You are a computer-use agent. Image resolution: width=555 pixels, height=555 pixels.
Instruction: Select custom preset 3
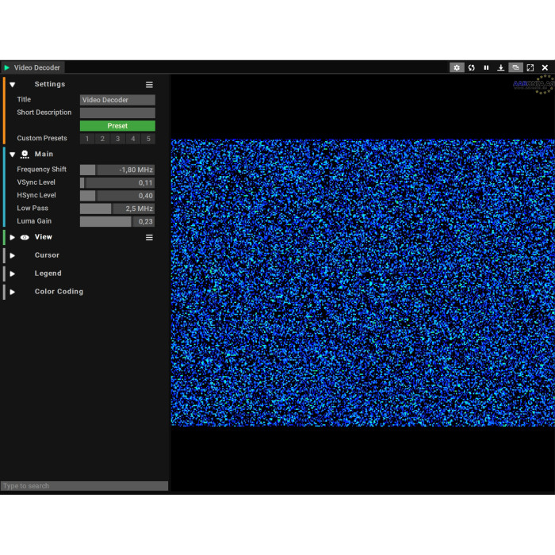pos(117,139)
